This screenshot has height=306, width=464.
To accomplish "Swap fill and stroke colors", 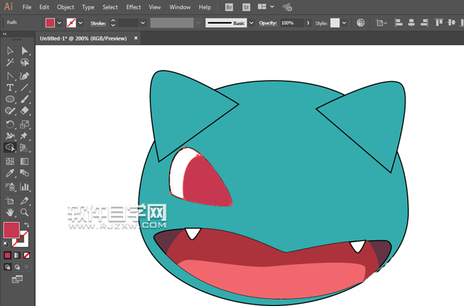I will (27, 225).
